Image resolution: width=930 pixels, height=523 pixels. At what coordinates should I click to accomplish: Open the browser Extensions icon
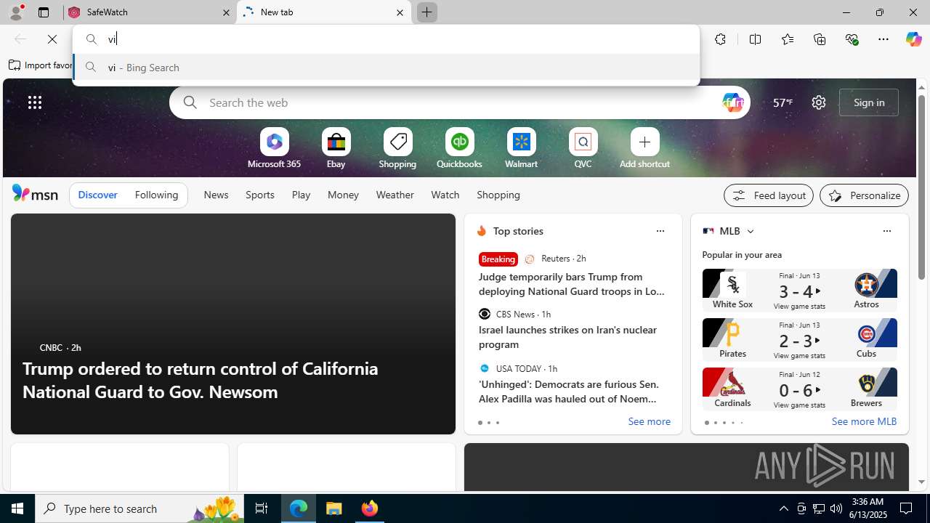[720, 39]
